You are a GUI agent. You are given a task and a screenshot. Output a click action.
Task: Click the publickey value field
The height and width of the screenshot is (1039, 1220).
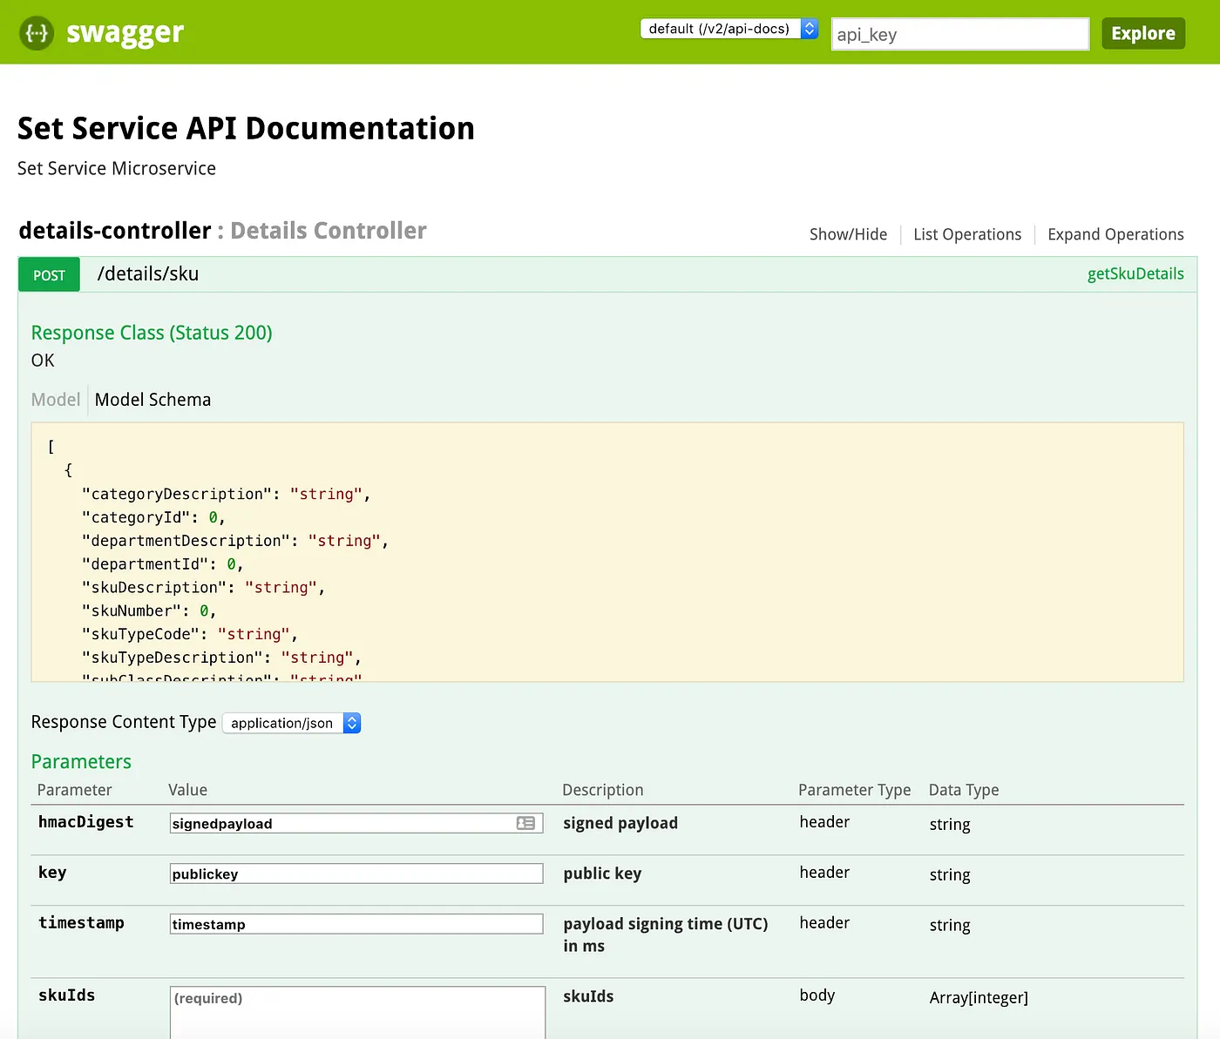tap(356, 873)
